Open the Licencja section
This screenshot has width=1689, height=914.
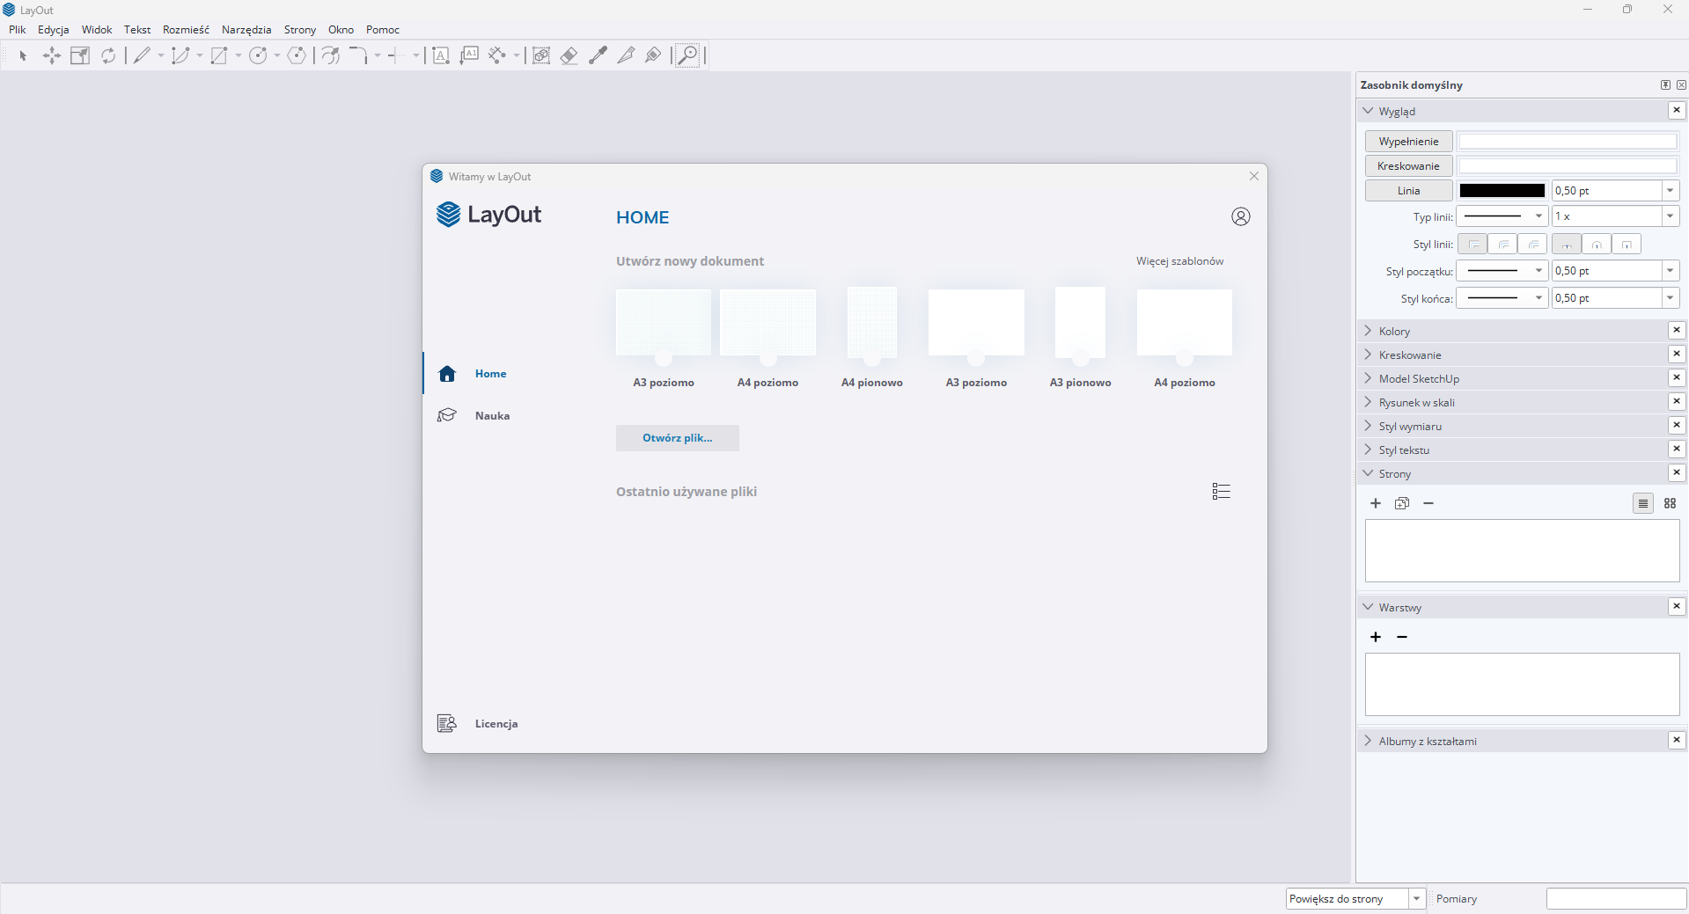(496, 723)
